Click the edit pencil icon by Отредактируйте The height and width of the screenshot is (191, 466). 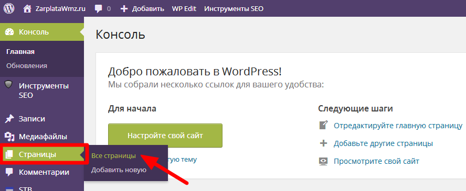[323, 125]
